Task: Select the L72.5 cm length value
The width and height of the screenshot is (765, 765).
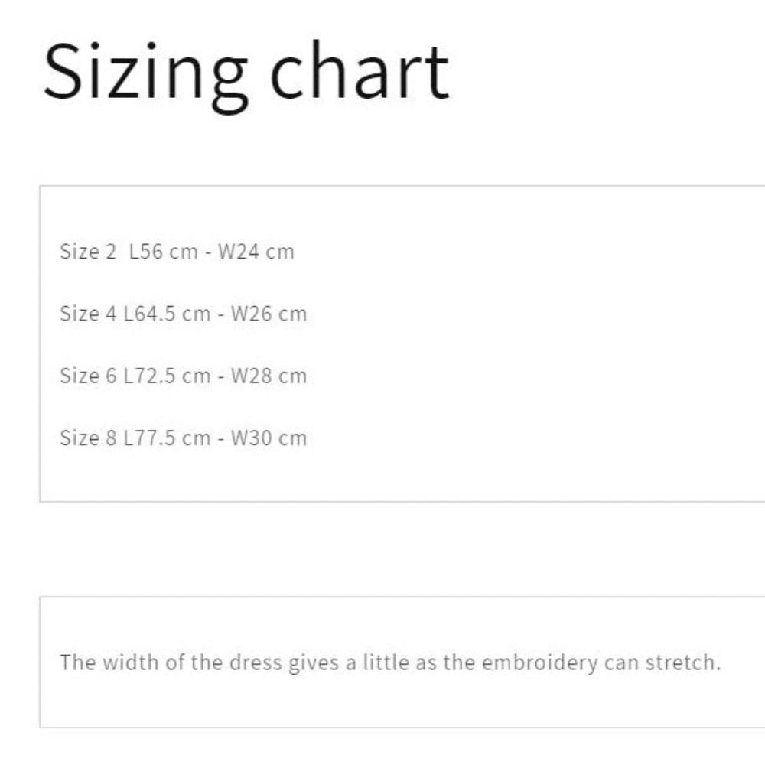Action: [x=167, y=376]
